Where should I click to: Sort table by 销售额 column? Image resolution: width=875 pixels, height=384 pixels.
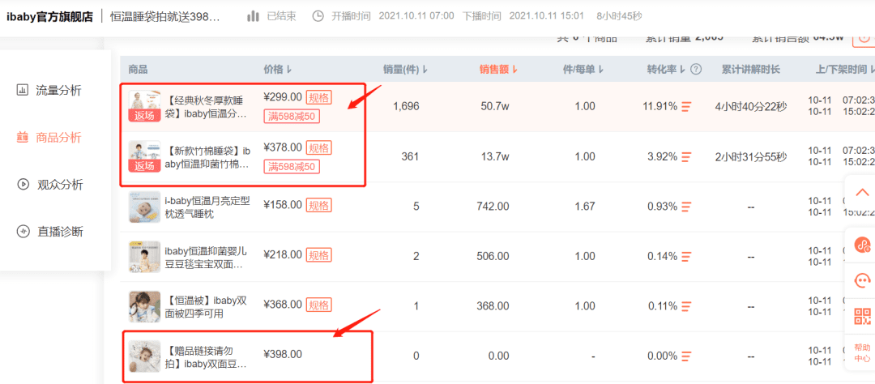(498, 70)
